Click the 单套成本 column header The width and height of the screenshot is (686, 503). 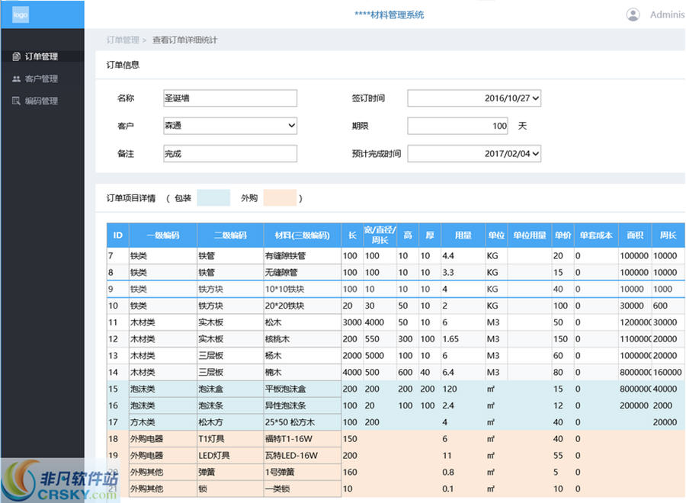(596, 235)
